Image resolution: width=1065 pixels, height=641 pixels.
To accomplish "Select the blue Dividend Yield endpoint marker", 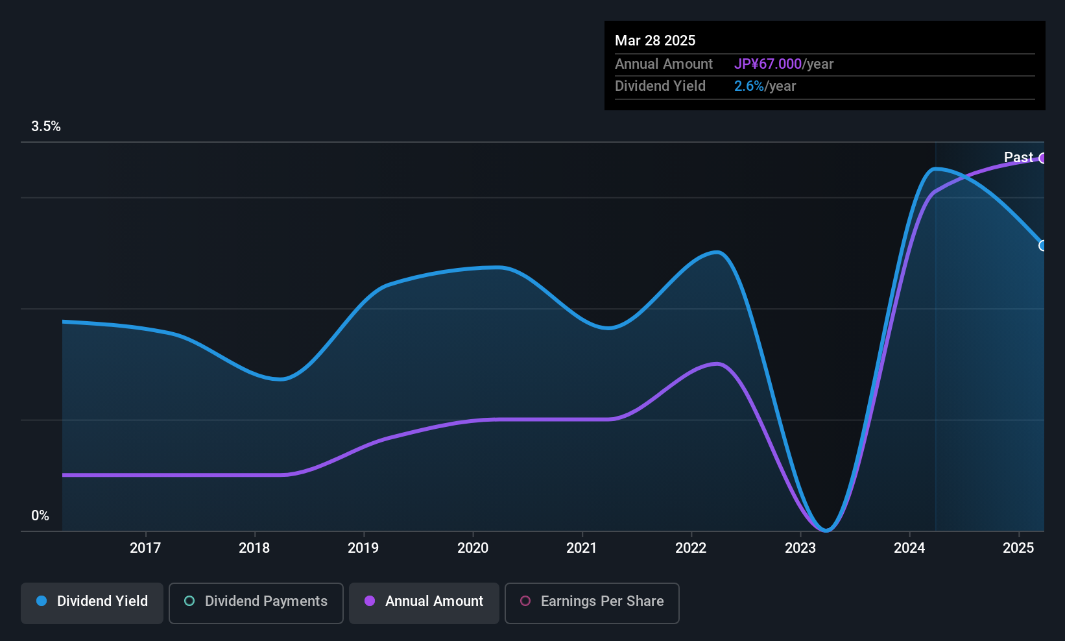I will pos(1042,246).
